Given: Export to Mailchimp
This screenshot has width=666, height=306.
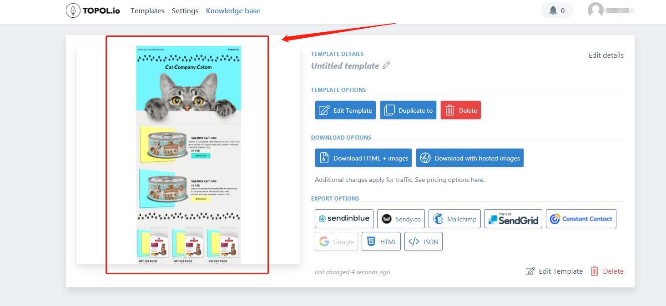Looking at the screenshot, I should click(x=454, y=219).
